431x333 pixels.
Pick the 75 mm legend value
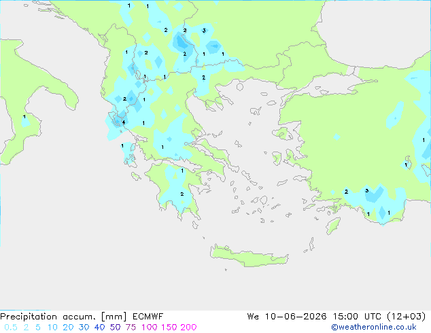pyautogui.click(x=131, y=328)
